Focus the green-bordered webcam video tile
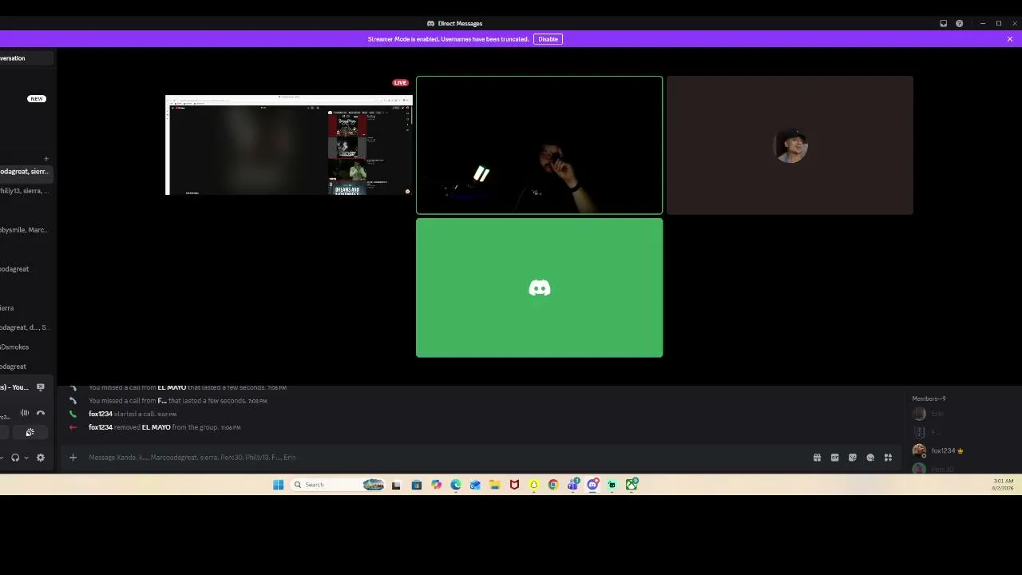The width and height of the screenshot is (1022, 575). pyautogui.click(x=539, y=145)
